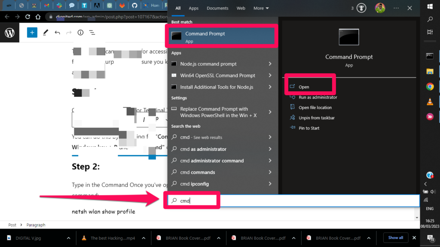
Task: Open the More filters dropdown
Action: tap(261, 8)
